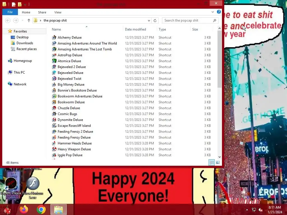Viewport: 287px width, 215px height.
Task: Switch to large icons view layout
Action: [x=217, y=162]
